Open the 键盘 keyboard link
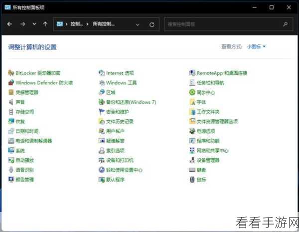Image resolution: width=299 pixels, height=232 pixels. 201,170
